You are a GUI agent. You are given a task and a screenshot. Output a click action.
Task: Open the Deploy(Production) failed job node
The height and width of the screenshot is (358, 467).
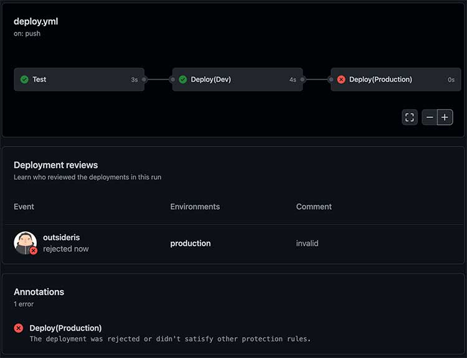(396, 79)
